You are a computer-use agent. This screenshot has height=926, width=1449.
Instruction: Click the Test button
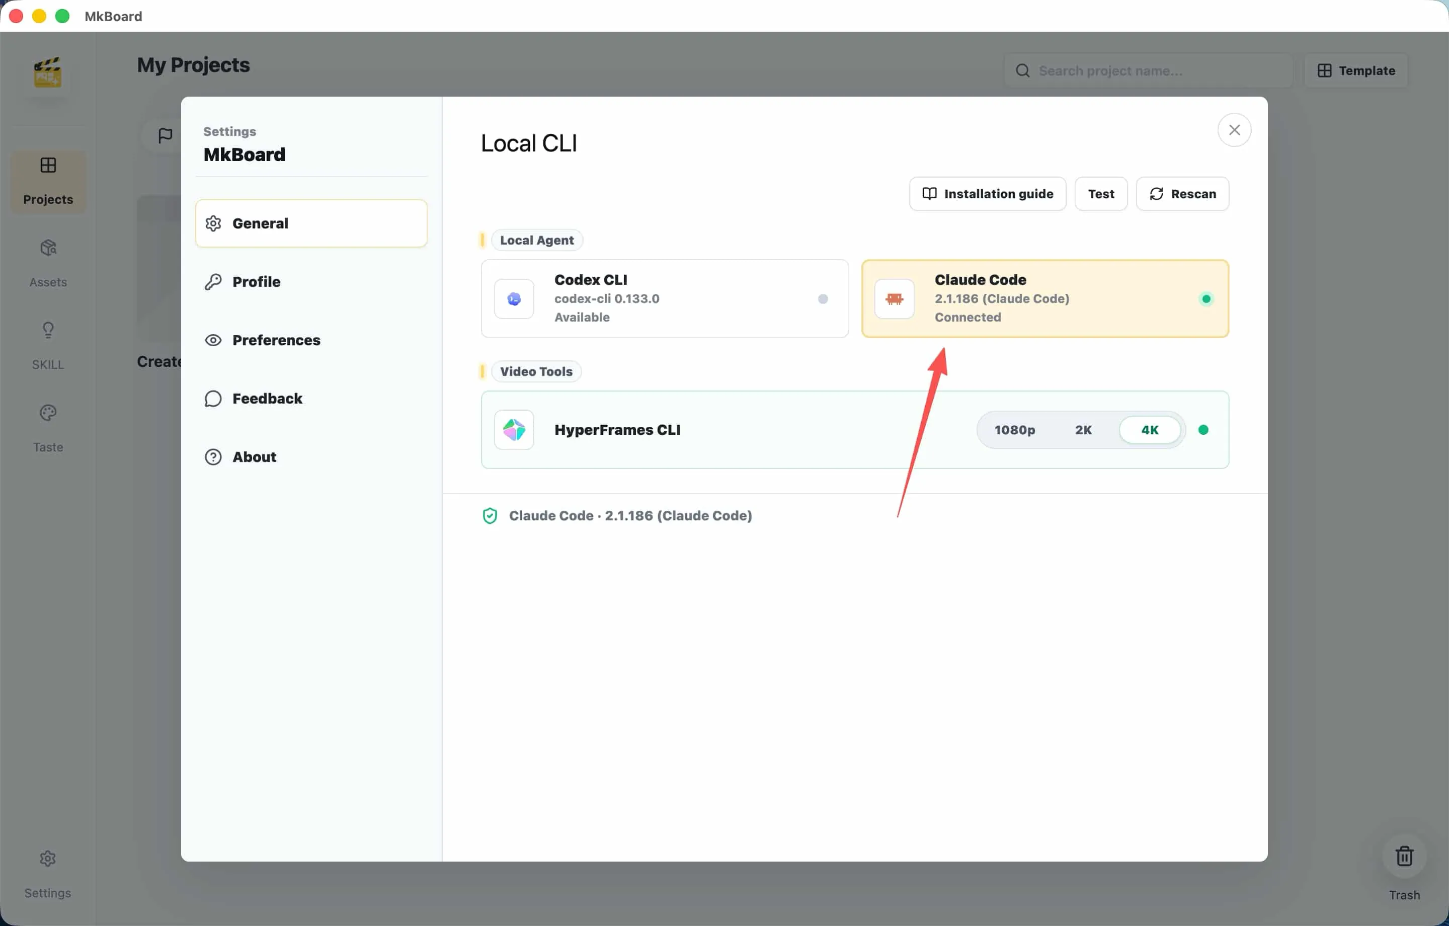point(1101,194)
